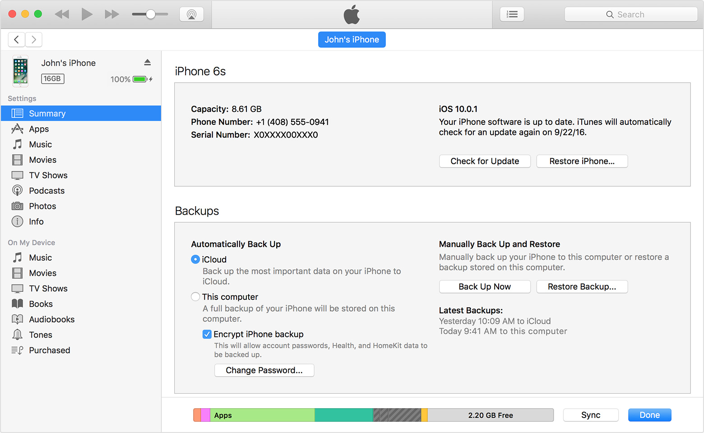Click the forward navigation arrow
This screenshot has height=433, width=704.
[33, 40]
